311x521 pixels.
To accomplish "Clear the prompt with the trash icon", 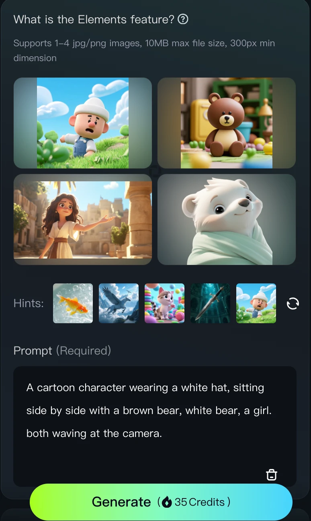I will (272, 475).
